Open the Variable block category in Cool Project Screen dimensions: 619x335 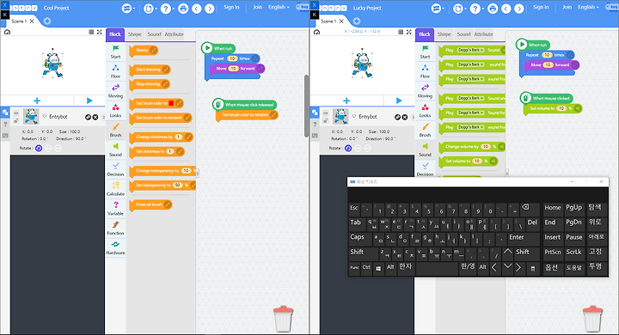pyautogui.click(x=116, y=209)
